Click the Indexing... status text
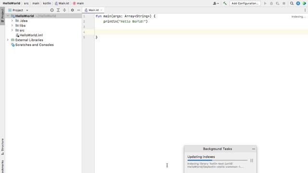This screenshot has height=173, width=308. tap(298, 17)
